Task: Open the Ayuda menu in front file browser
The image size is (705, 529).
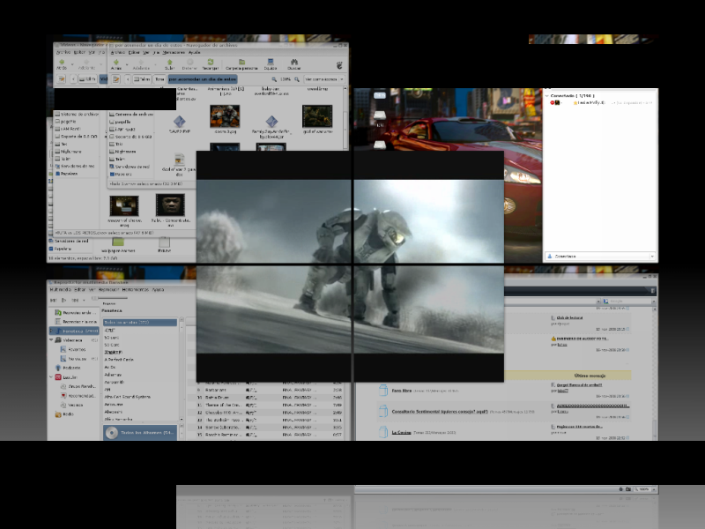Action: coord(194,53)
